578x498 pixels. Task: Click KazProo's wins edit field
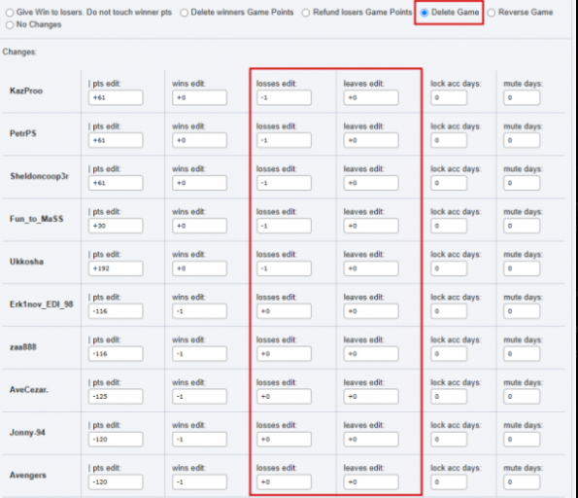[199, 98]
